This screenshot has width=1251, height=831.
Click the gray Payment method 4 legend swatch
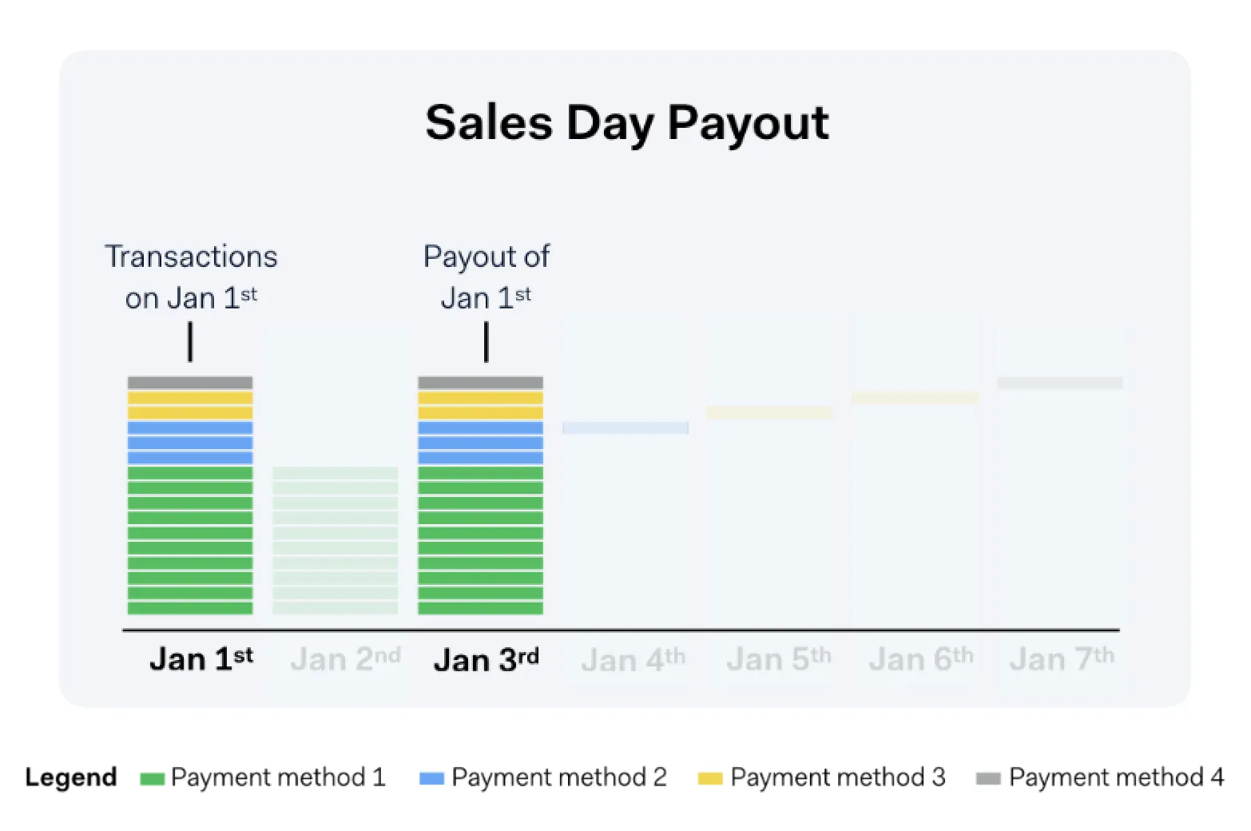pyautogui.click(x=988, y=779)
